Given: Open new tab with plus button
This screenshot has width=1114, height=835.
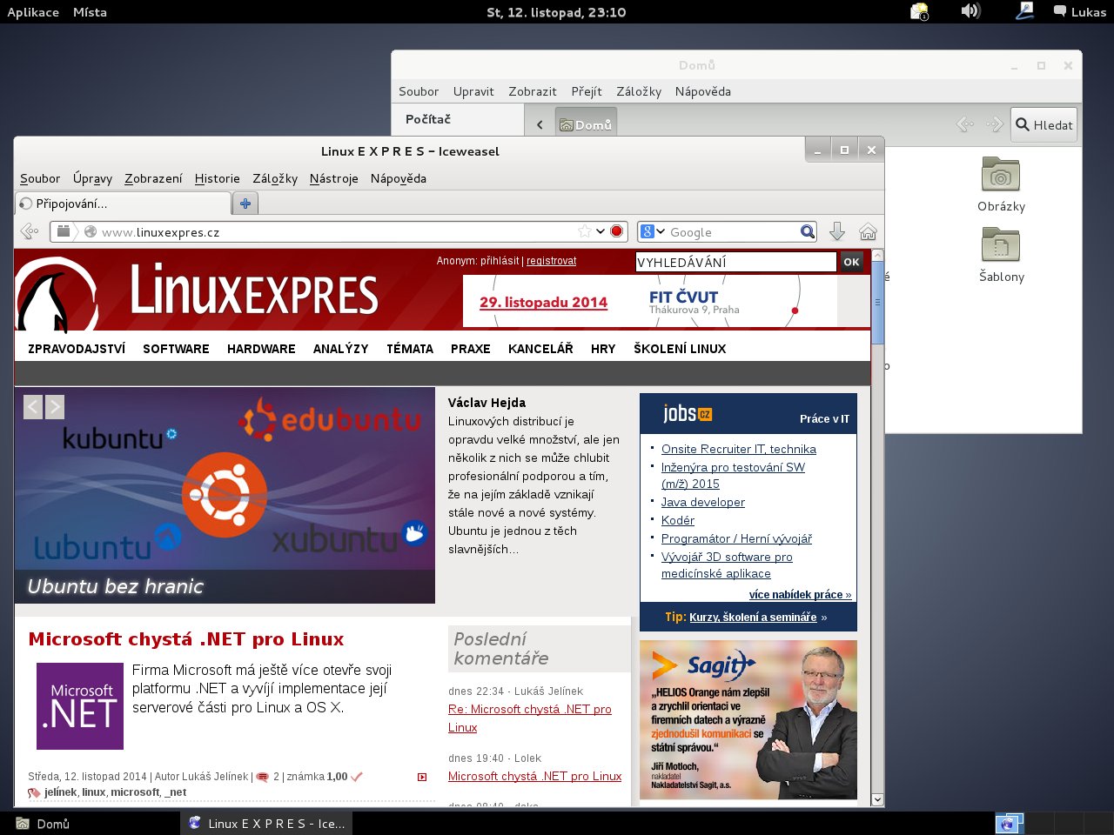Looking at the screenshot, I should click(x=245, y=204).
